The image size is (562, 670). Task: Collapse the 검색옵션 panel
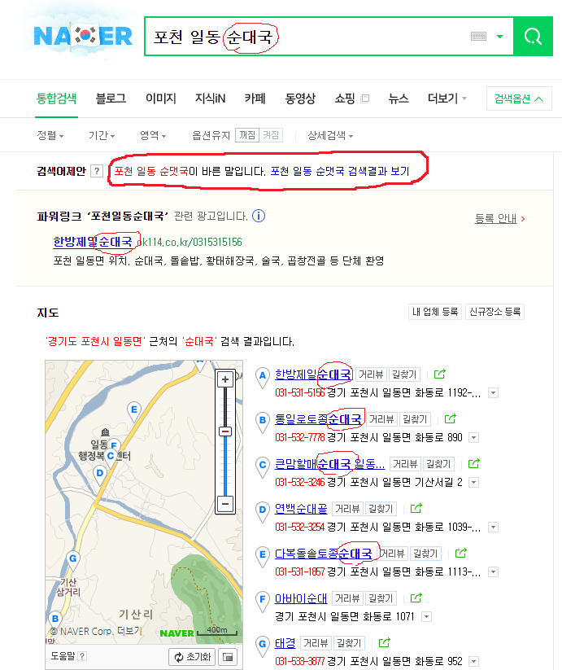[519, 99]
